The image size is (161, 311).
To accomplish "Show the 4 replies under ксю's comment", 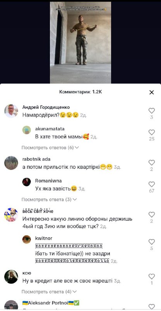I will pyautogui.click(x=49, y=292).
